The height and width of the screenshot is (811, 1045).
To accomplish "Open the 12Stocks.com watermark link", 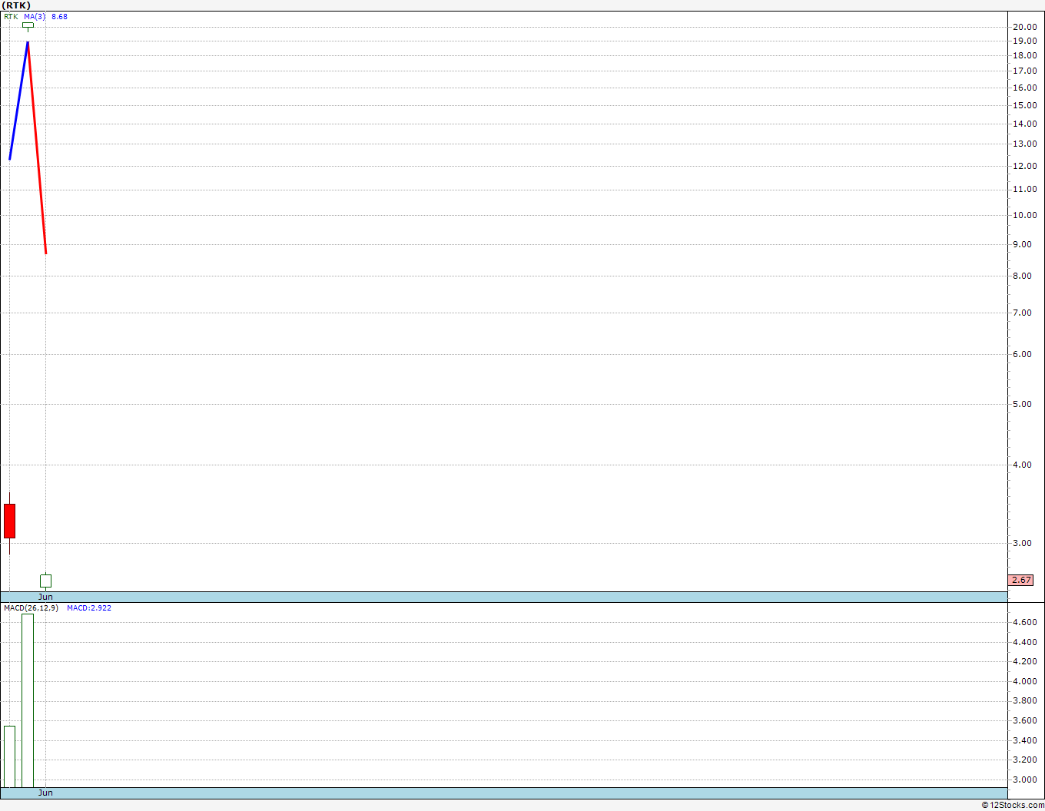I will (x=1013, y=805).
